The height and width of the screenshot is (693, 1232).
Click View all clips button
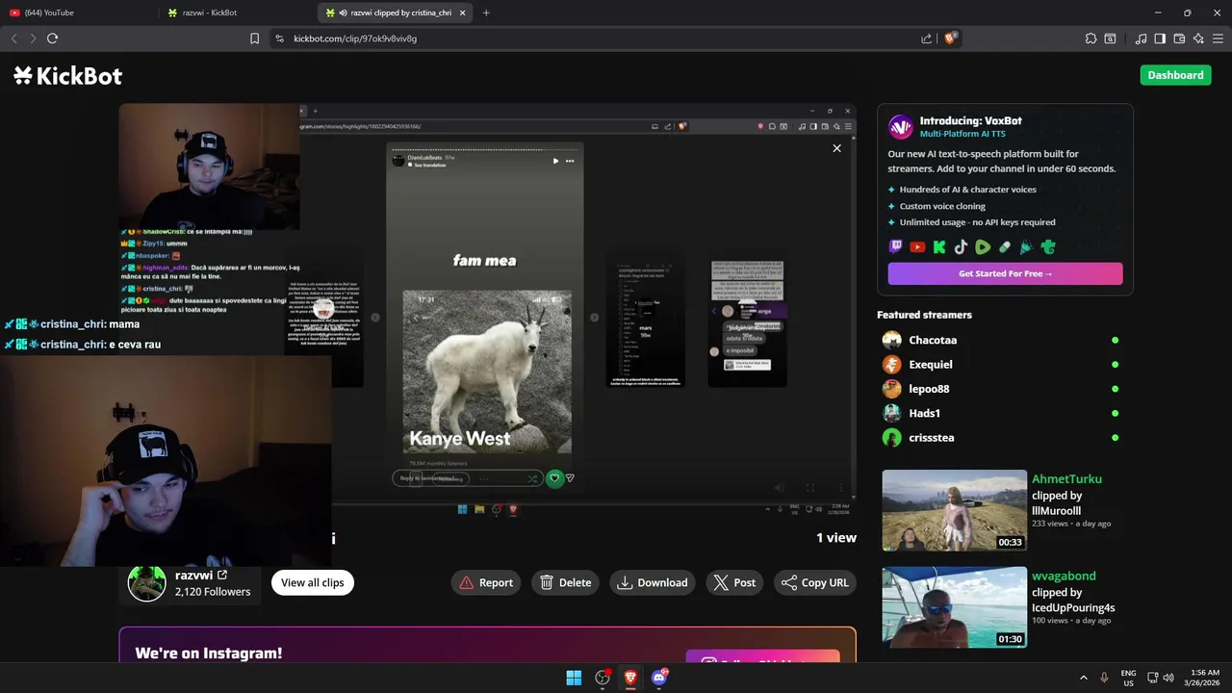(x=312, y=582)
